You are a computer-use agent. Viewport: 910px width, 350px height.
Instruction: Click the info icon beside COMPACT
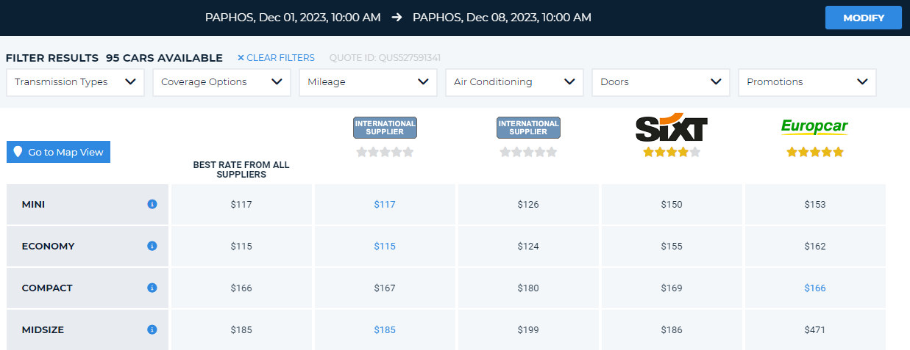pyautogui.click(x=152, y=288)
